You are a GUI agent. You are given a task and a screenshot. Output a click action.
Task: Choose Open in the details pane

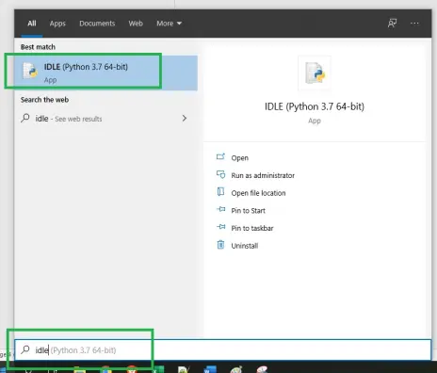point(240,158)
